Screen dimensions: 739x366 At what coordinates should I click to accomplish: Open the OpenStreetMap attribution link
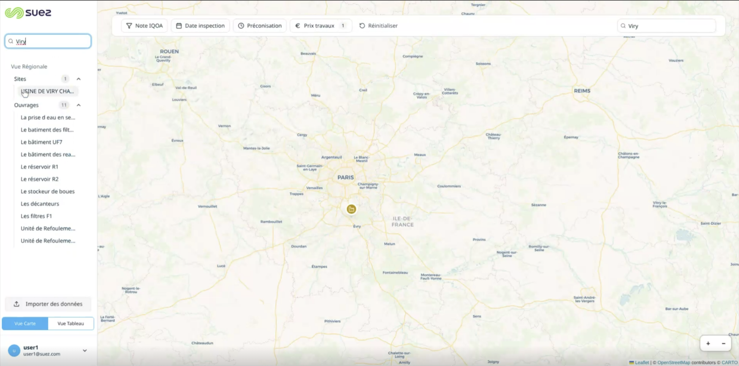673,363
